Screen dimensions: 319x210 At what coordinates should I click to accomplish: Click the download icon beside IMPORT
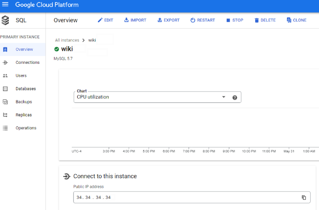126,20
